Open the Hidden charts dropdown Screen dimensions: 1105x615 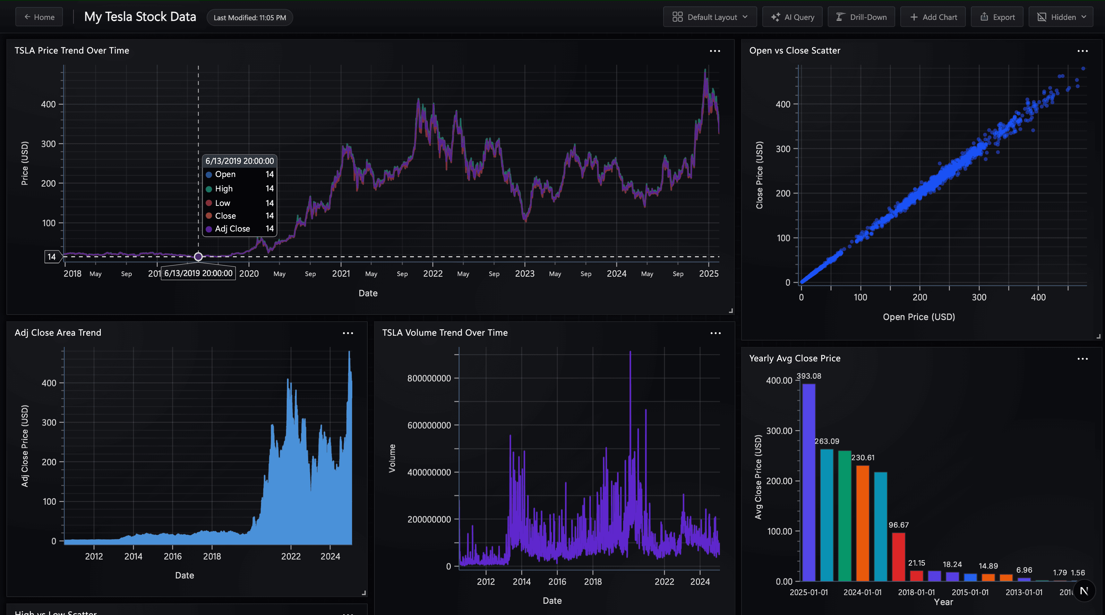(x=1061, y=17)
